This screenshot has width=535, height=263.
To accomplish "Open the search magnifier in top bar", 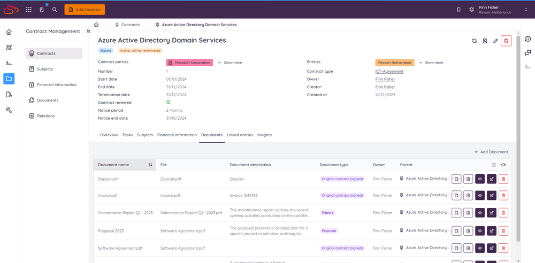I will click(55, 10).
